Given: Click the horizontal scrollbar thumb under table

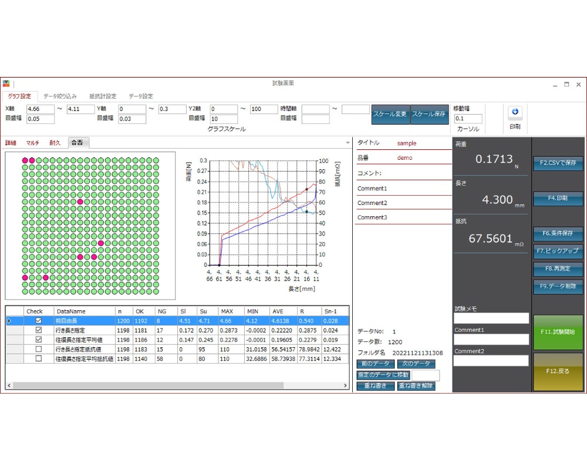Looking at the screenshot, I should point(149,385).
